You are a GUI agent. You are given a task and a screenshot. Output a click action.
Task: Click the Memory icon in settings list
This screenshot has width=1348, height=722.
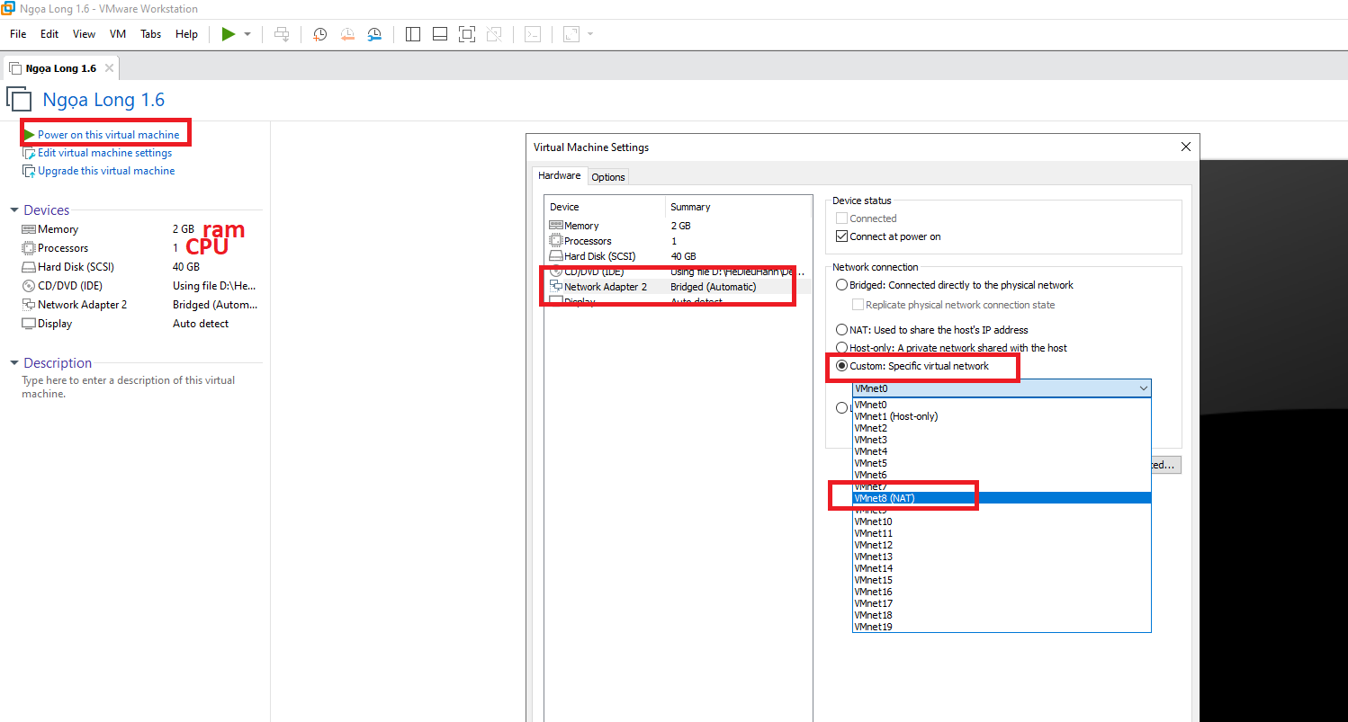(556, 226)
